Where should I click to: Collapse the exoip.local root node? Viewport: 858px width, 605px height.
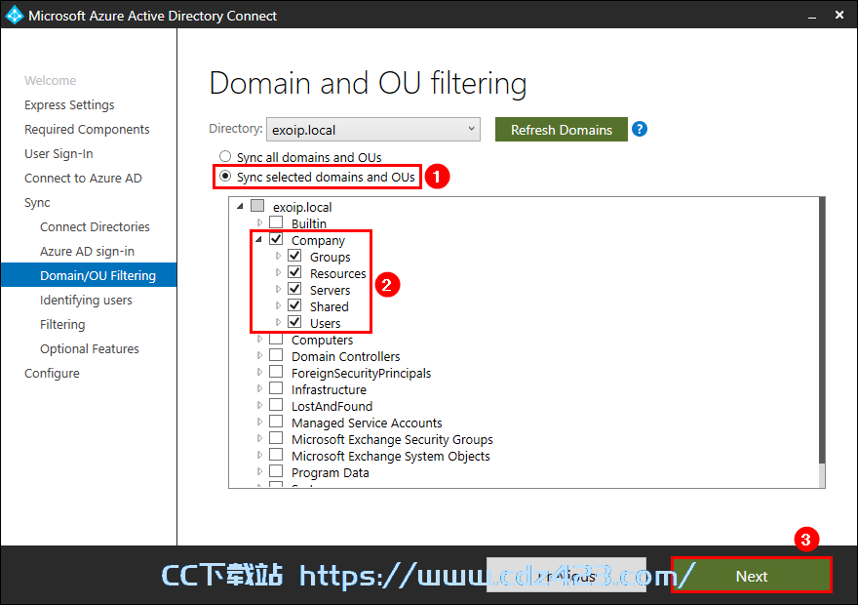240,207
